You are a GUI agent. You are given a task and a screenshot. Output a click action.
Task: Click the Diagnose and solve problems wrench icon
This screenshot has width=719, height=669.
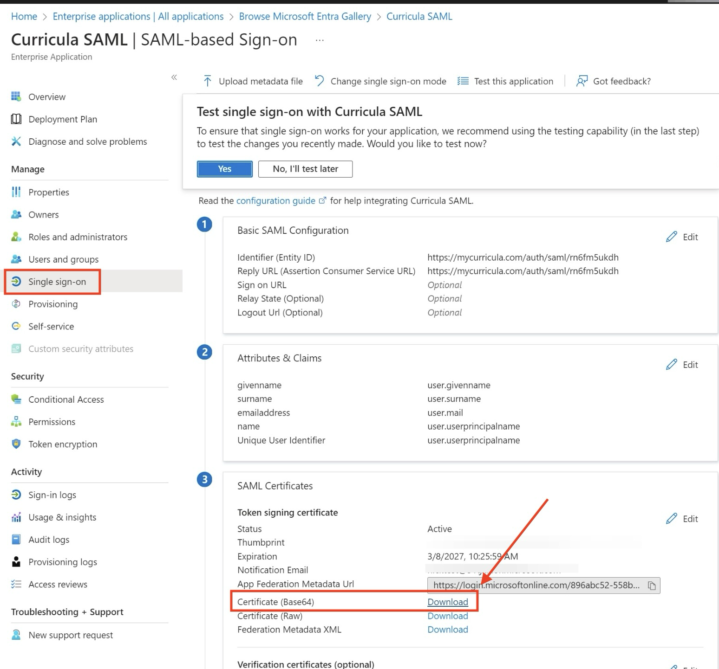coord(16,141)
